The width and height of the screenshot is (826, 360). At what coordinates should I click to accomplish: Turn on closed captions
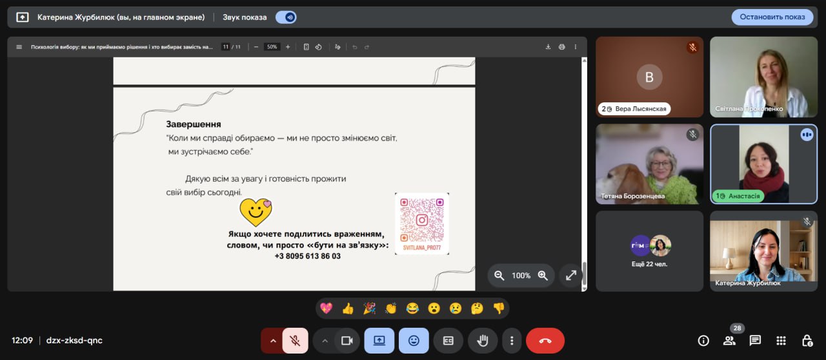(x=448, y=341)
